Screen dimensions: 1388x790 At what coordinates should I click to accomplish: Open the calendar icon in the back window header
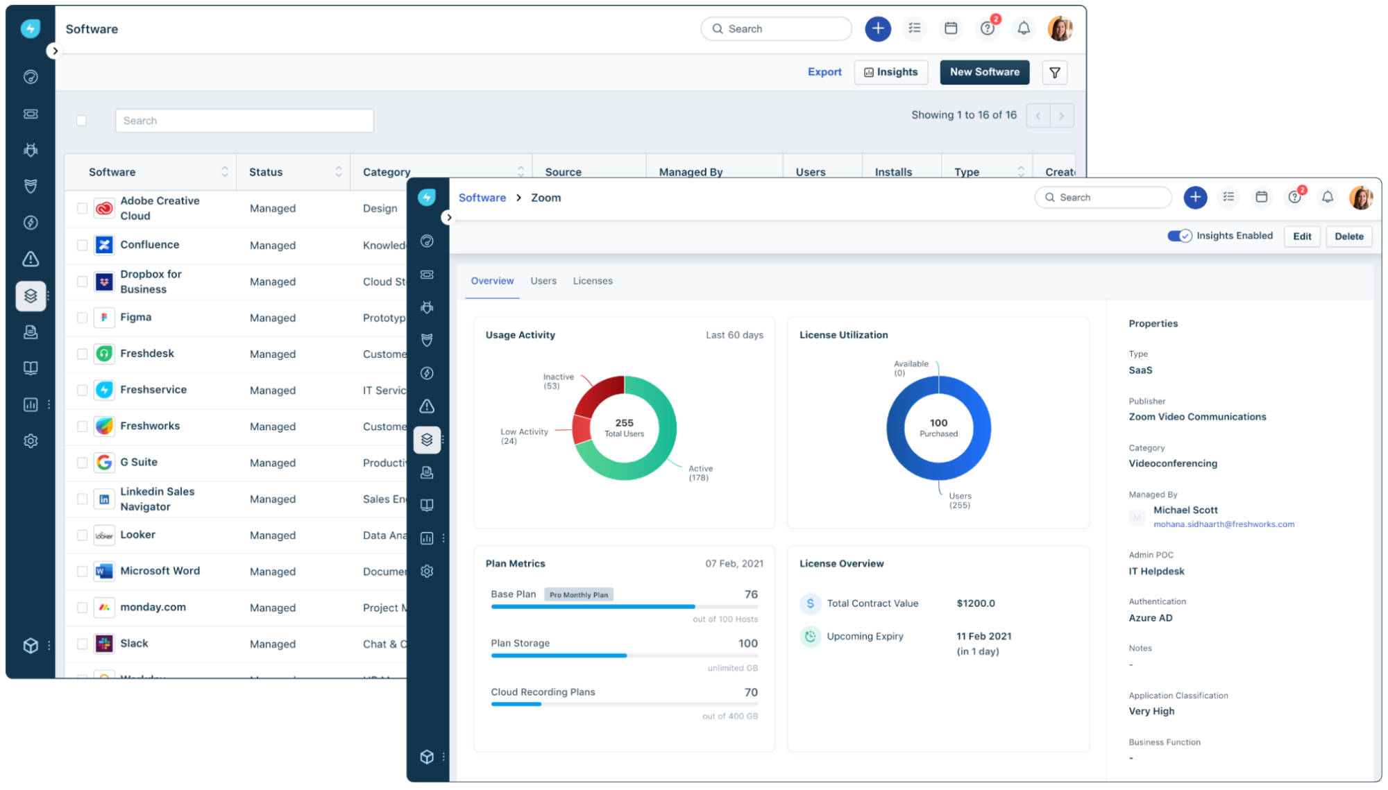click(x=951, y=28)
